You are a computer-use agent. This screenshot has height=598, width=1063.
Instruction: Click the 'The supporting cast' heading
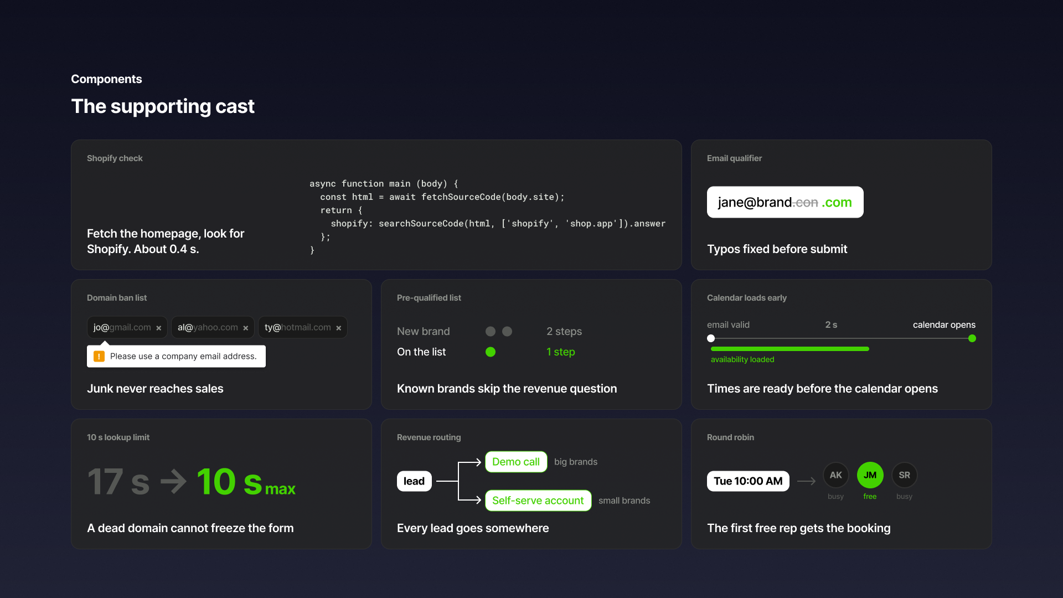(x=163, y=106)
